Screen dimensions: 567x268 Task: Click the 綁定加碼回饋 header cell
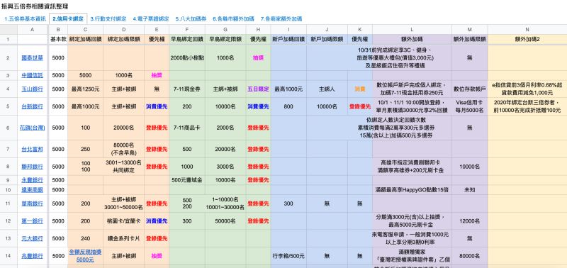pos(85,40)
